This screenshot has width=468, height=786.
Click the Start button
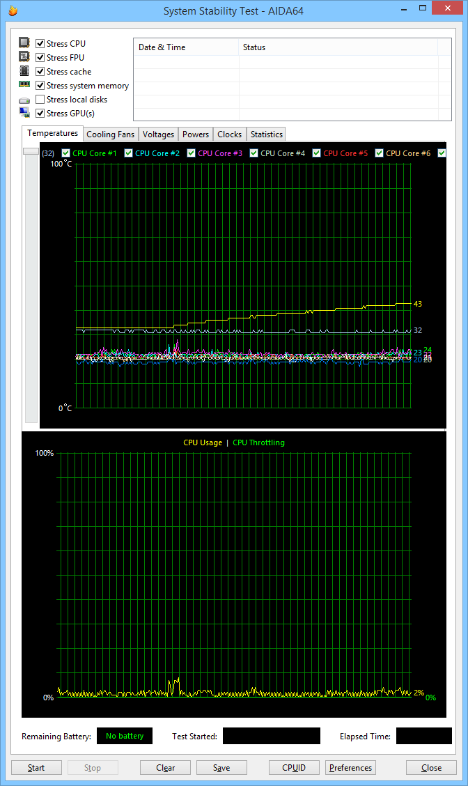(36, 767)
